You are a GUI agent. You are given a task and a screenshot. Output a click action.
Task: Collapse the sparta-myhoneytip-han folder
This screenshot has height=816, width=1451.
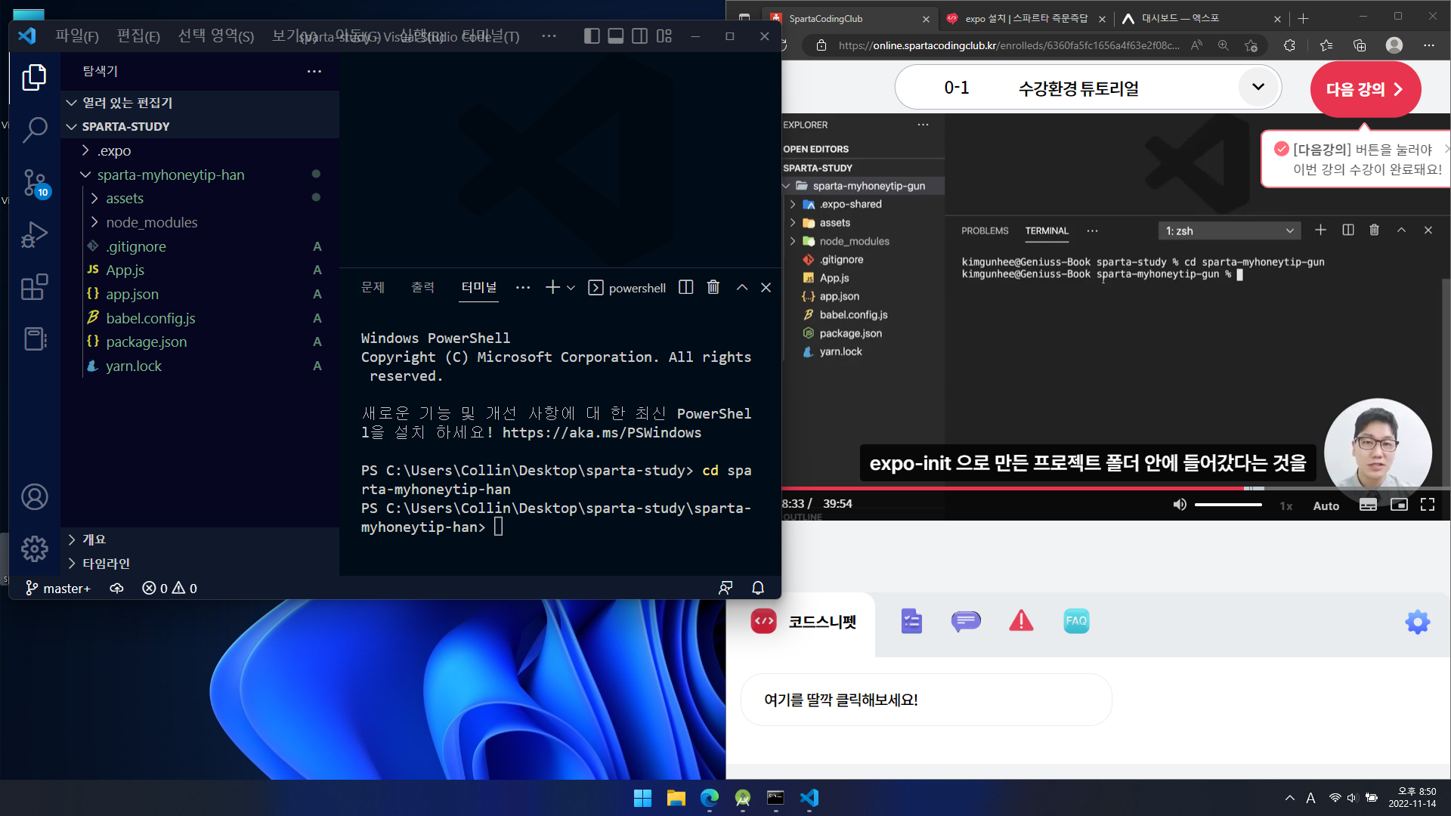point(85,175)
